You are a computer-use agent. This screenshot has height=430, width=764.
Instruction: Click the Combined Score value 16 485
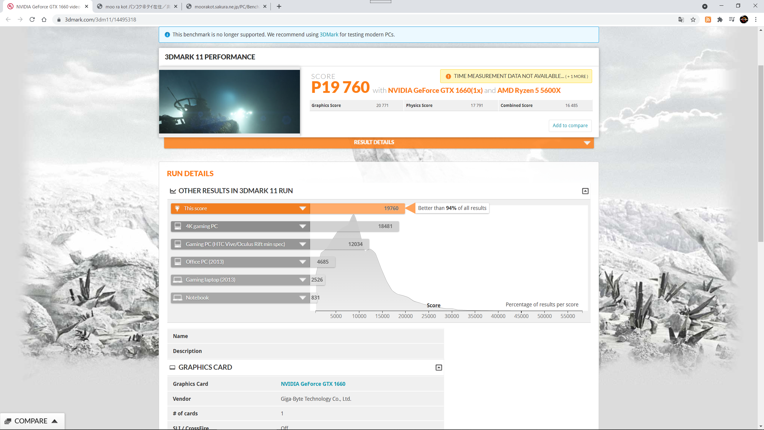pyautogui.click(x=571, y=105)
